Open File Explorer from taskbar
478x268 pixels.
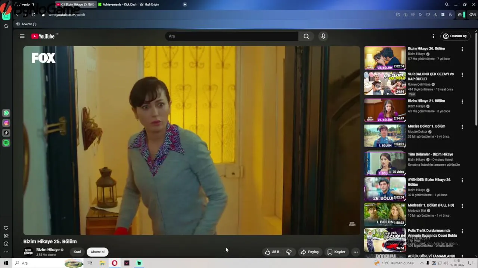coord(102,263)
